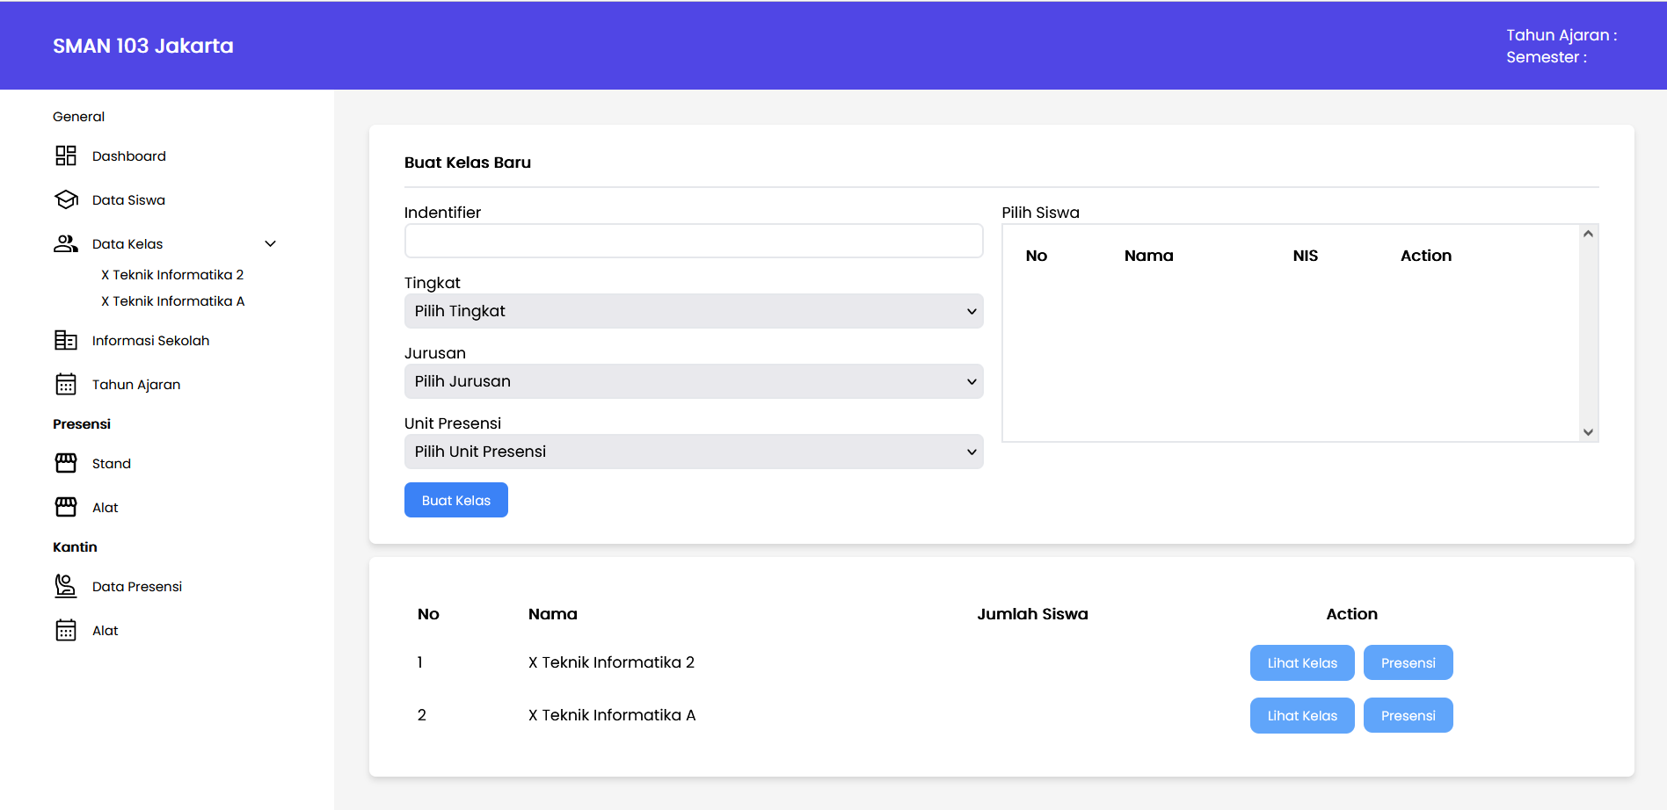Click the Pilih Siswa scrollbar down arrow
Screen dimensions: 1667x810
1588,432
